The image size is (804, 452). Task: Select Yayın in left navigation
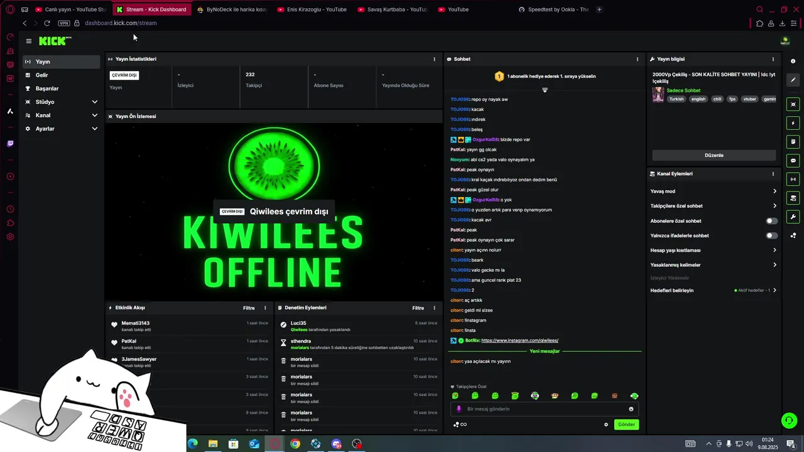61,62
